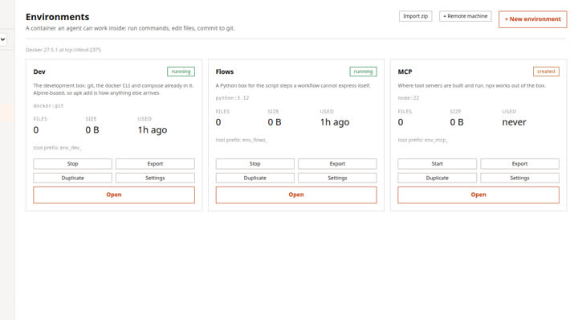This screenshot has height=320, width=578.
Task: Stop the Dev environment
Action: pos(72,163)
